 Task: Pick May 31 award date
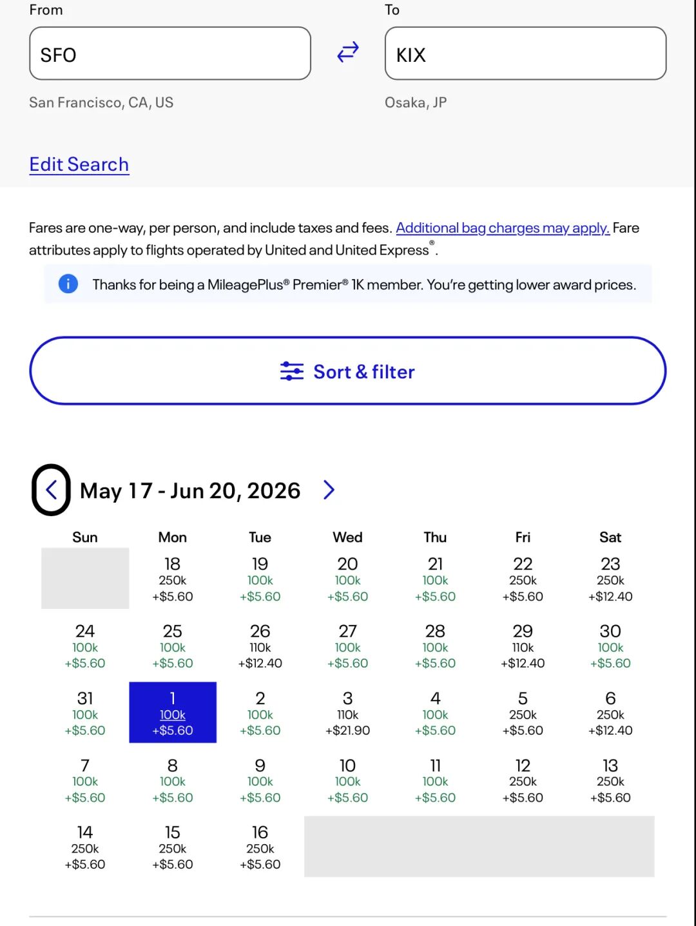(x=85, y=713)
